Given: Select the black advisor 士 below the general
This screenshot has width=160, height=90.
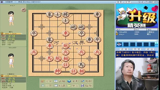Looking at the screenshot, I should [x=65, y=21].
